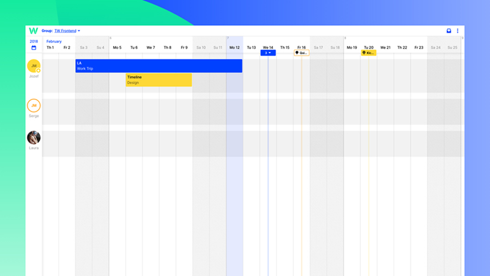Select the Mo 5 day header
This screenshot has height=276, width=490.
click(117, 48)
